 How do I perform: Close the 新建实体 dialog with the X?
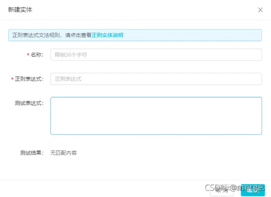tap(260, 10)
